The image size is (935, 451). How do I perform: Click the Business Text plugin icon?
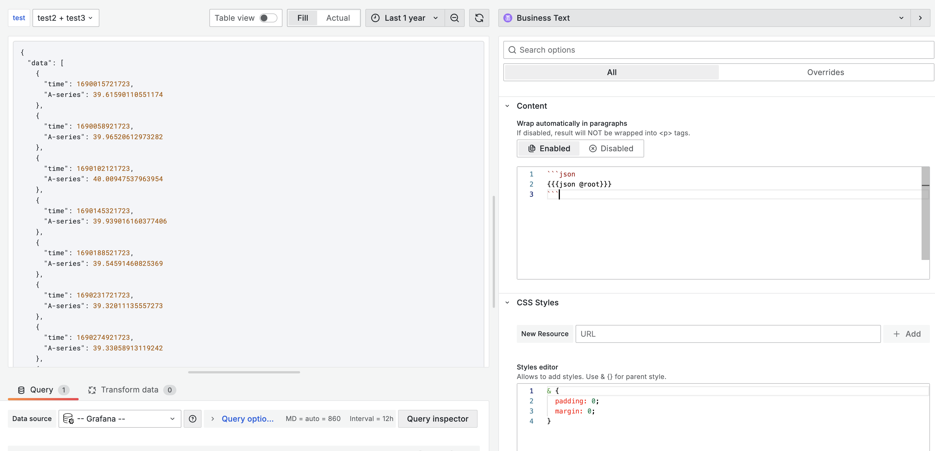508,18
